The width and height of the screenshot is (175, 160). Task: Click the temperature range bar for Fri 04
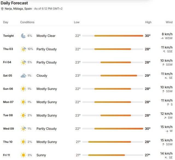[113, 62]
